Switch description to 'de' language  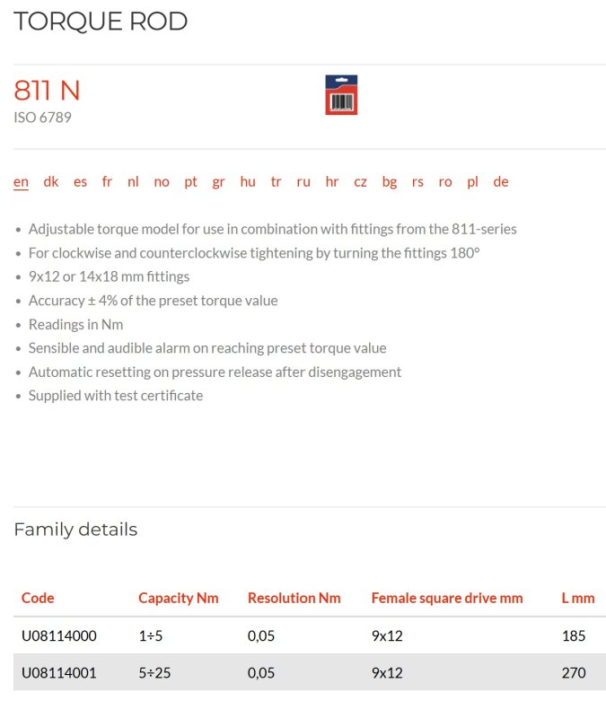tap(501, 182)
